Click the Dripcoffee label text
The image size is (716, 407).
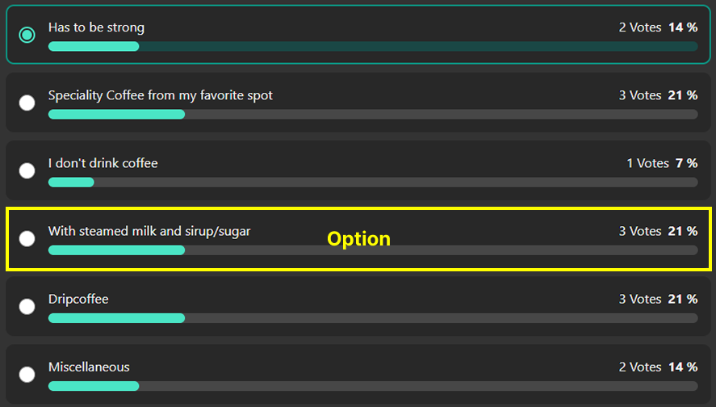coord(78,299)
